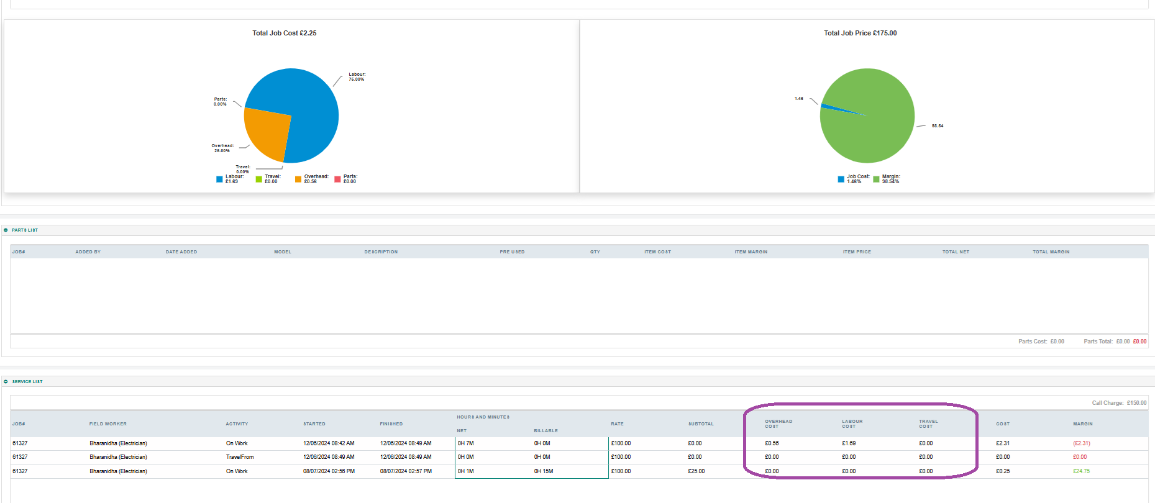The image size is (1155, 503).
Task: Collapse the Parts List section
Action: click(x=6, y=230)
